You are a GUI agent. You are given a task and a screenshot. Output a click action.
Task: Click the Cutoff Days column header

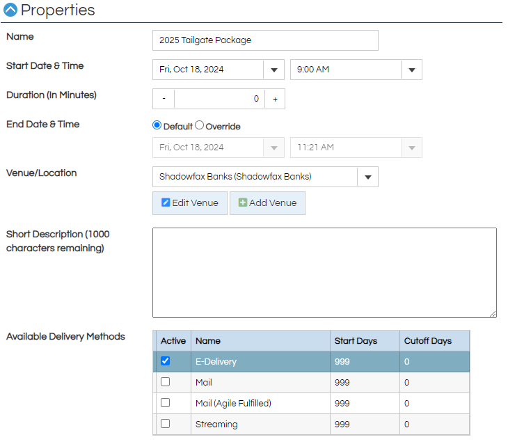point(434,341)
